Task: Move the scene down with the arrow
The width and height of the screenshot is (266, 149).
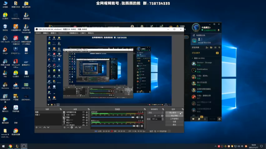Action: 48,127
